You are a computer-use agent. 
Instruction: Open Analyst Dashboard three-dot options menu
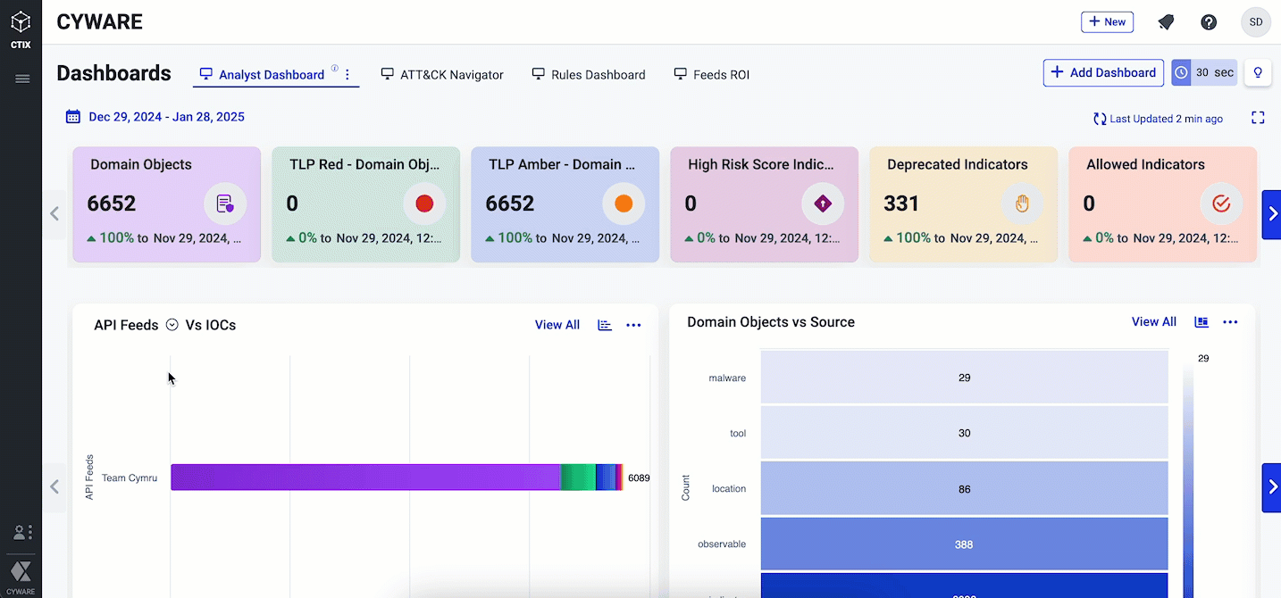tap(347, 75)
